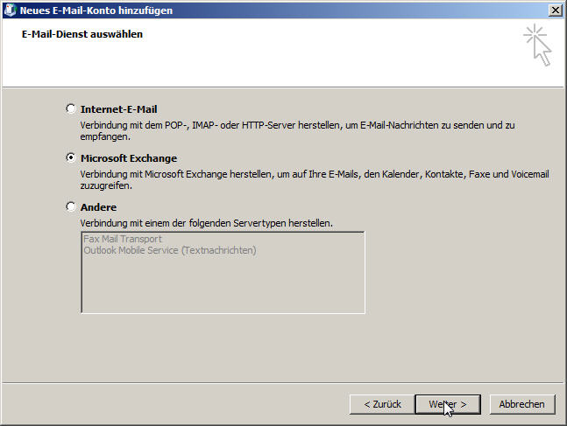
Task: Choose the Andere radio button
Action: (71, 206)
